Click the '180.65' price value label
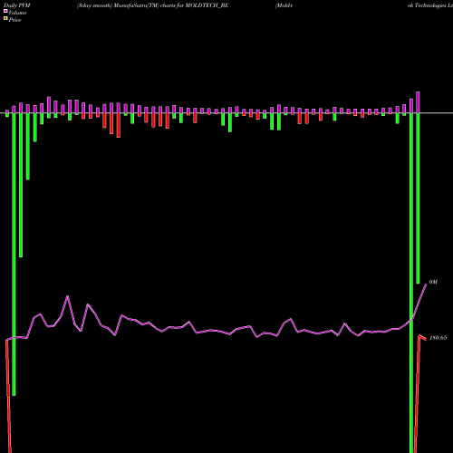Screen dimensions: 453x453 point(438,338)
